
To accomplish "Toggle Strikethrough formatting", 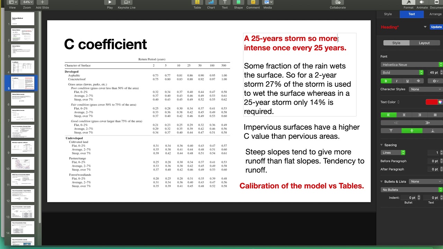I will coord(418,81).
